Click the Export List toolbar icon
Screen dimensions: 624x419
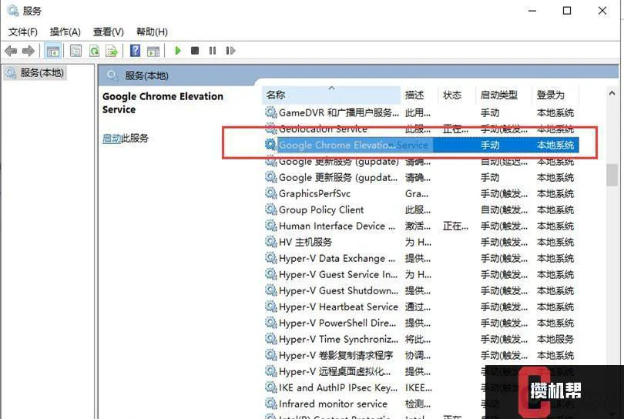tap(112, 51)
